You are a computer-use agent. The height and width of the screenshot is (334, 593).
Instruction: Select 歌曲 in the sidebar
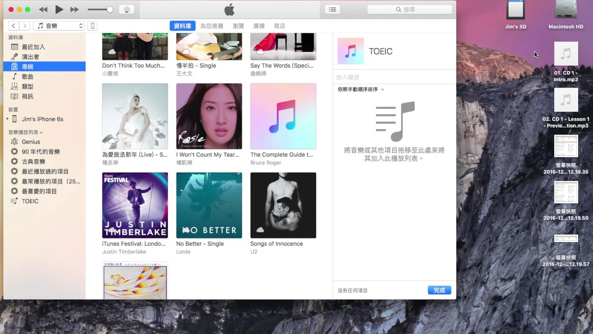pos(44,77)
